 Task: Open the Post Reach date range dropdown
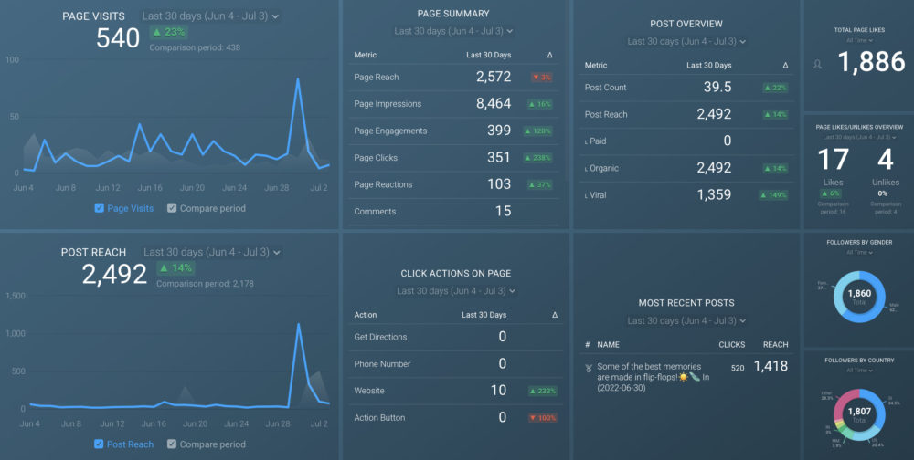tap(212, 252)
